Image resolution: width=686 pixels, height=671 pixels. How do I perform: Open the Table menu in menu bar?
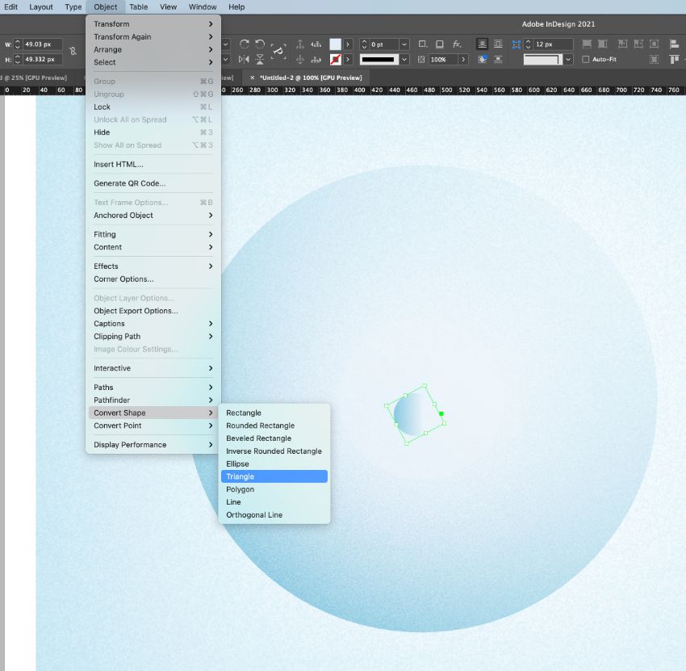(138, 6)
